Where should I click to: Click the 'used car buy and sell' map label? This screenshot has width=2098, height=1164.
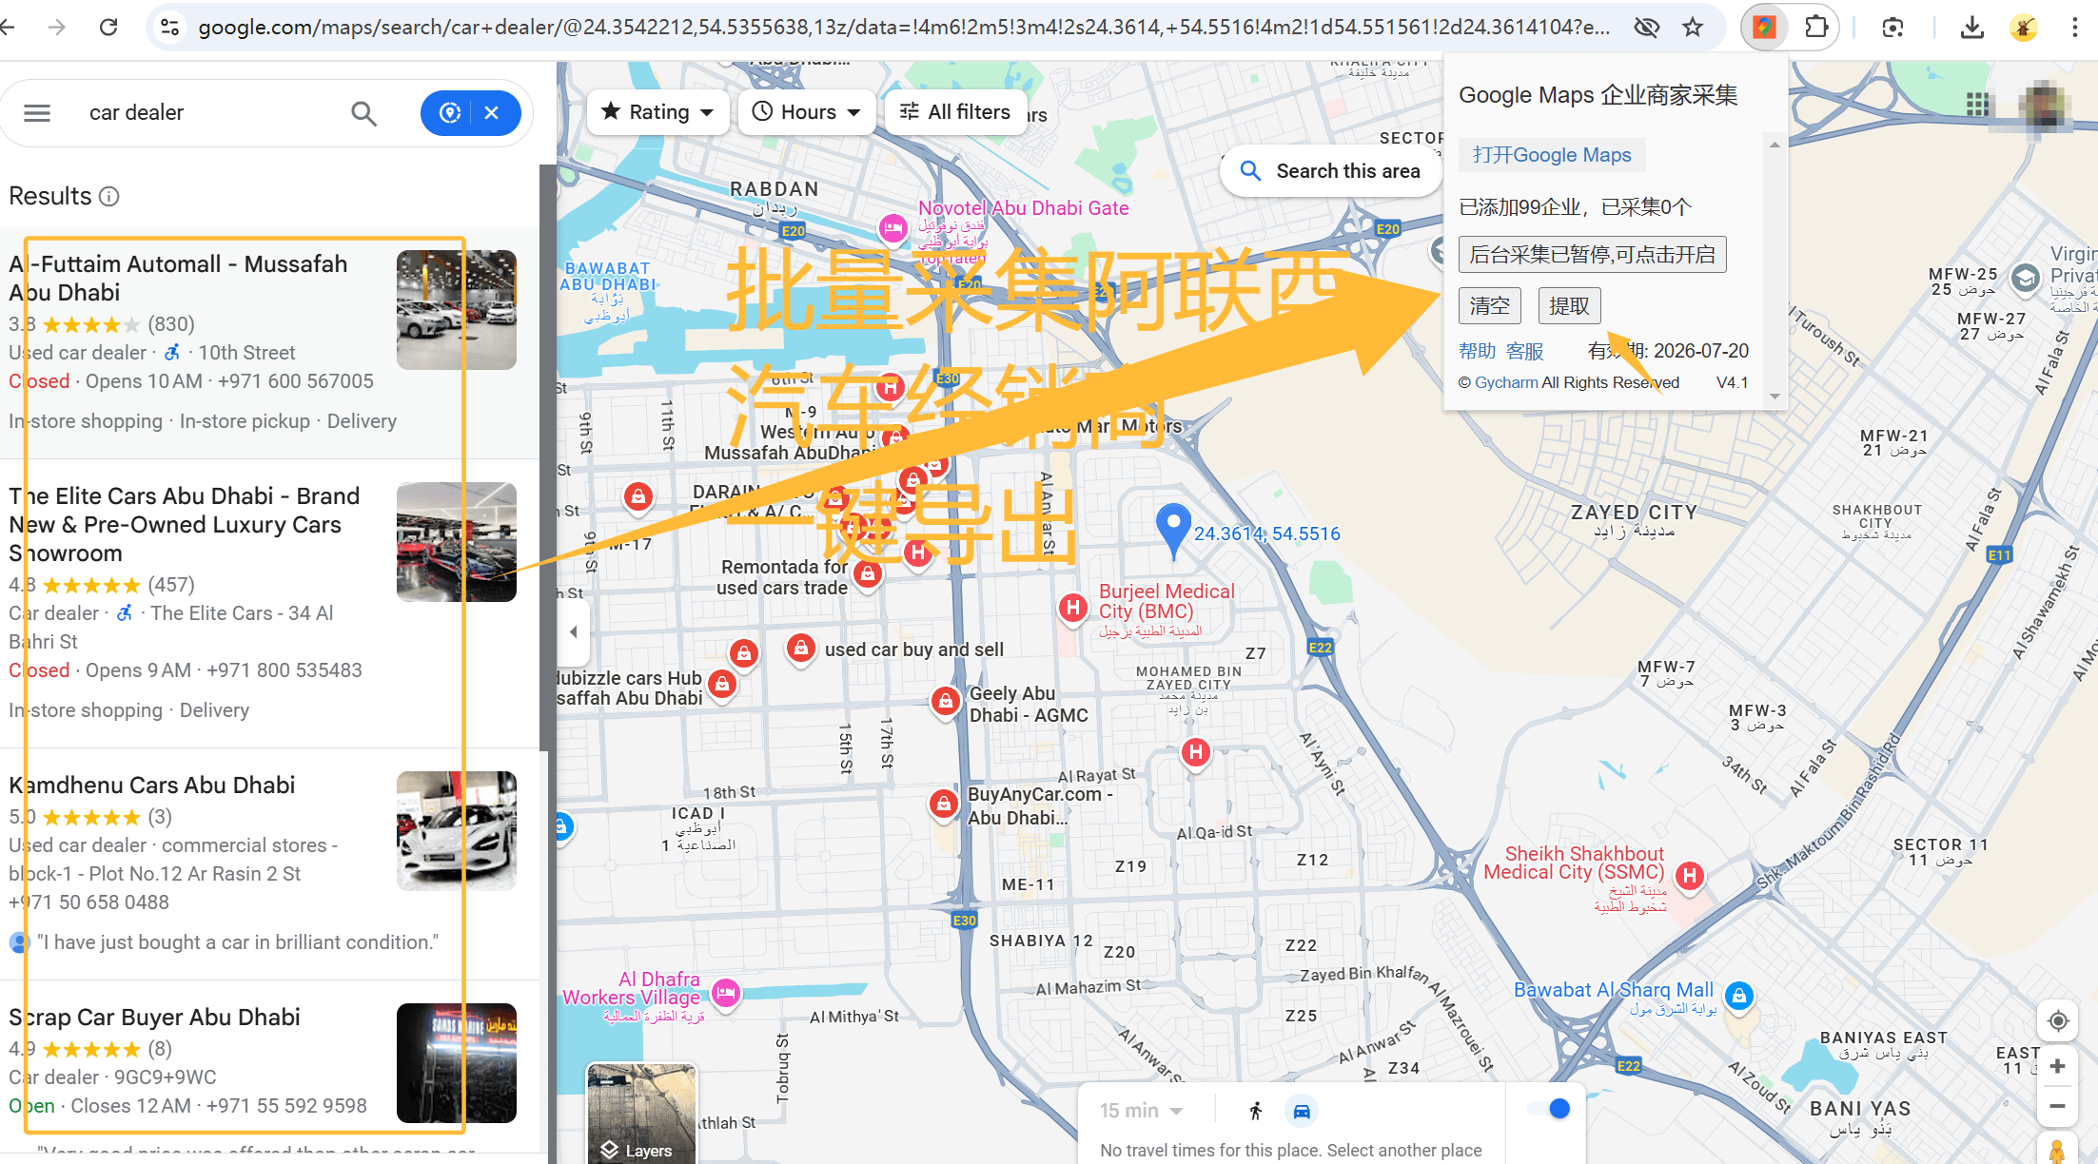click(x=913, y=650)
